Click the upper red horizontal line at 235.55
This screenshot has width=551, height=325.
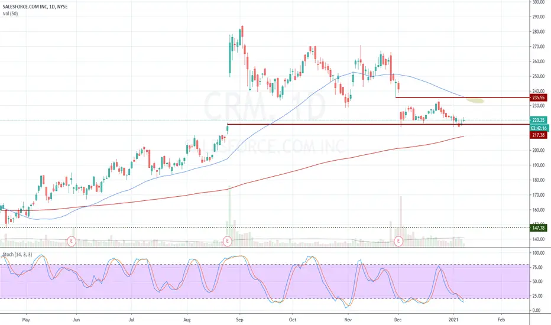462,97
